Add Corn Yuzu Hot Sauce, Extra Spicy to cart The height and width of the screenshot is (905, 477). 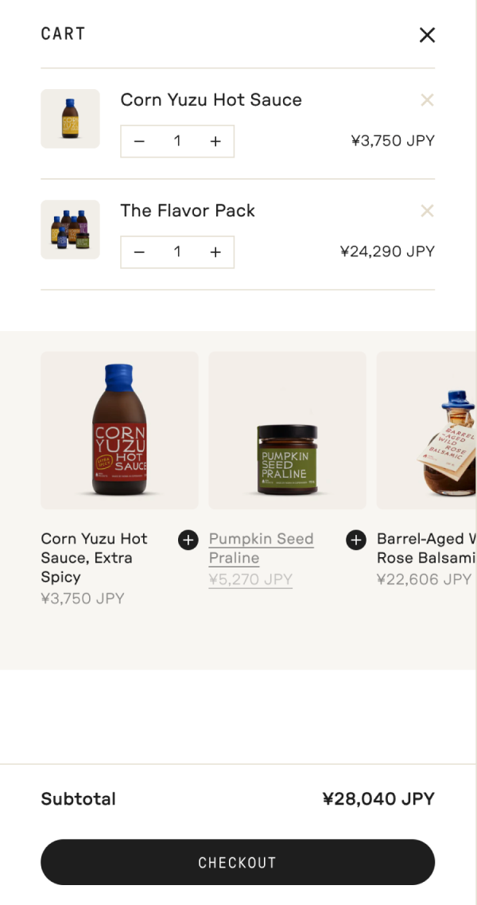click(x=188, y=540)
